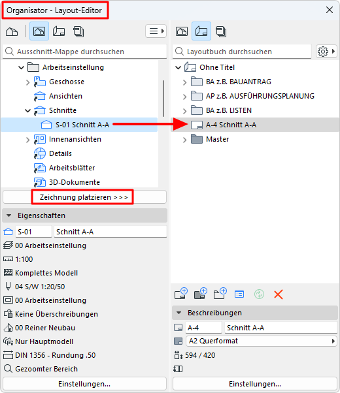Image resolution: width=340 pixels, height=393 pixels.
Task: Click the red Delete X icon
Action: (279, 294)
